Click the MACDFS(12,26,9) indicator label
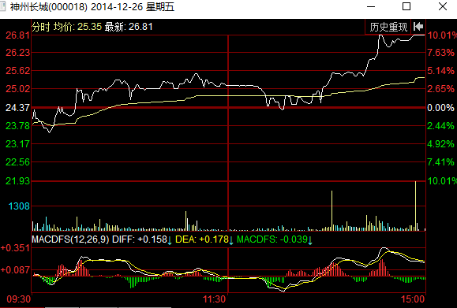 pyautogui.click(x=70, y=239)
